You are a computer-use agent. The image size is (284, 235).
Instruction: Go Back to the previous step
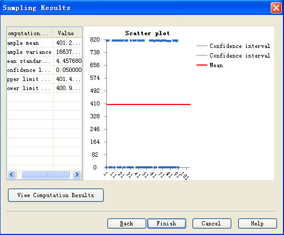tap(127, 223)
